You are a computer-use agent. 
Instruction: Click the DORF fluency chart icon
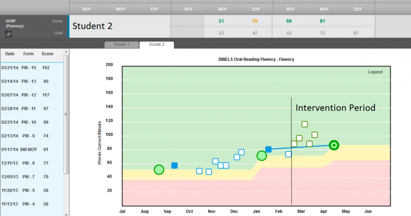[9, 34]
